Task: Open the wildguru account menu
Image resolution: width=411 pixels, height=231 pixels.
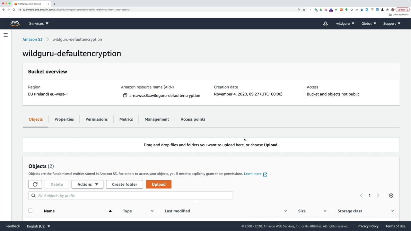Action: [345, 23]
